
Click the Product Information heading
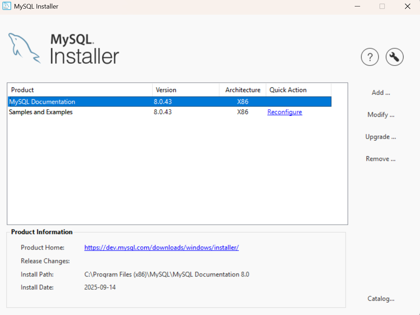42,232
